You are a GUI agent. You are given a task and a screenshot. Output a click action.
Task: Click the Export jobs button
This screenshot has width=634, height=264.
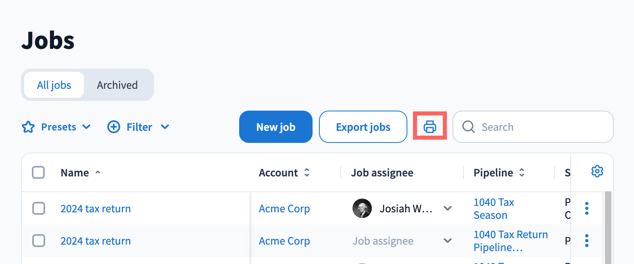[x=363, y=127]
